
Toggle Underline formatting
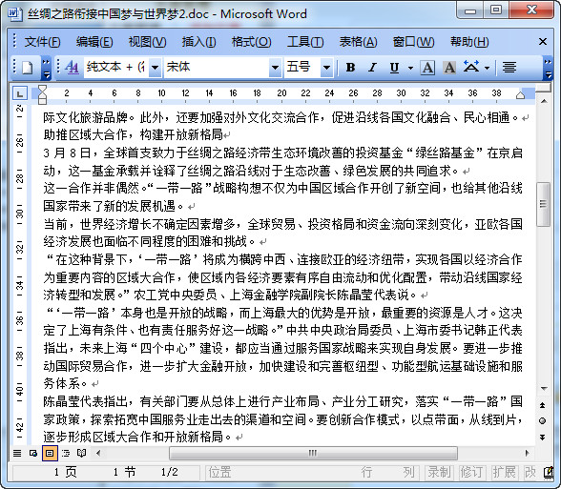[x=394, y=67]
